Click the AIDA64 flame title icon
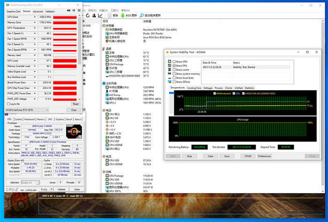 coord(167,52)
